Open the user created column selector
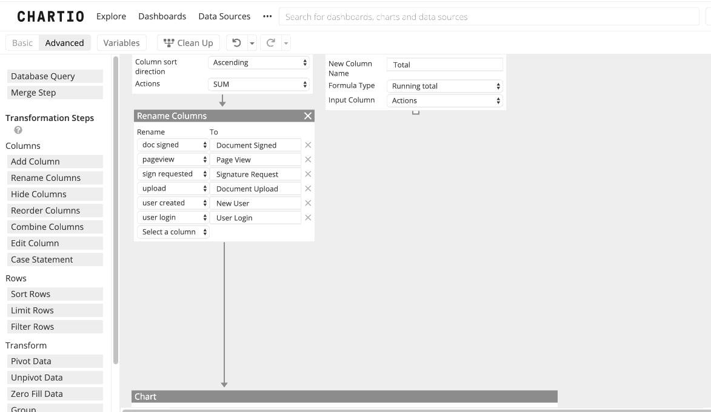This screenshot has height=412, width=711. click(x=173, y=203)
